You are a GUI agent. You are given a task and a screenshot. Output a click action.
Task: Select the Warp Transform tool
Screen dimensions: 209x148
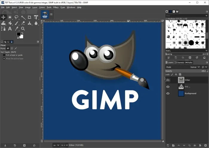pyautogui.click(x=3, y=23)
